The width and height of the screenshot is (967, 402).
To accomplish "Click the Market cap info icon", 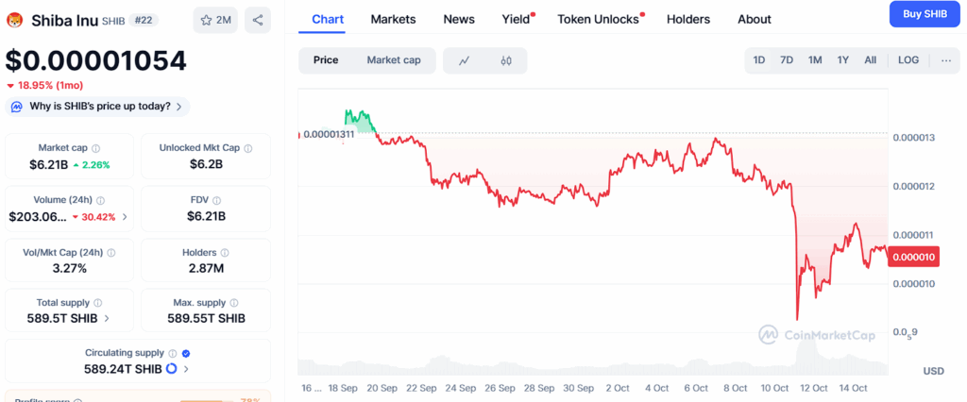I will click(x=96, y=148).
